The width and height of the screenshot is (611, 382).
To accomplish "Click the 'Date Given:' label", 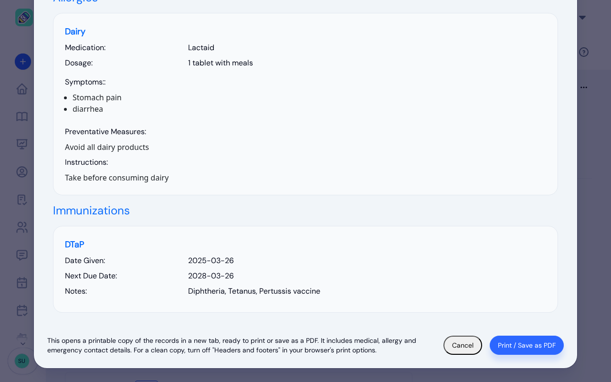I will coord(85,261).
